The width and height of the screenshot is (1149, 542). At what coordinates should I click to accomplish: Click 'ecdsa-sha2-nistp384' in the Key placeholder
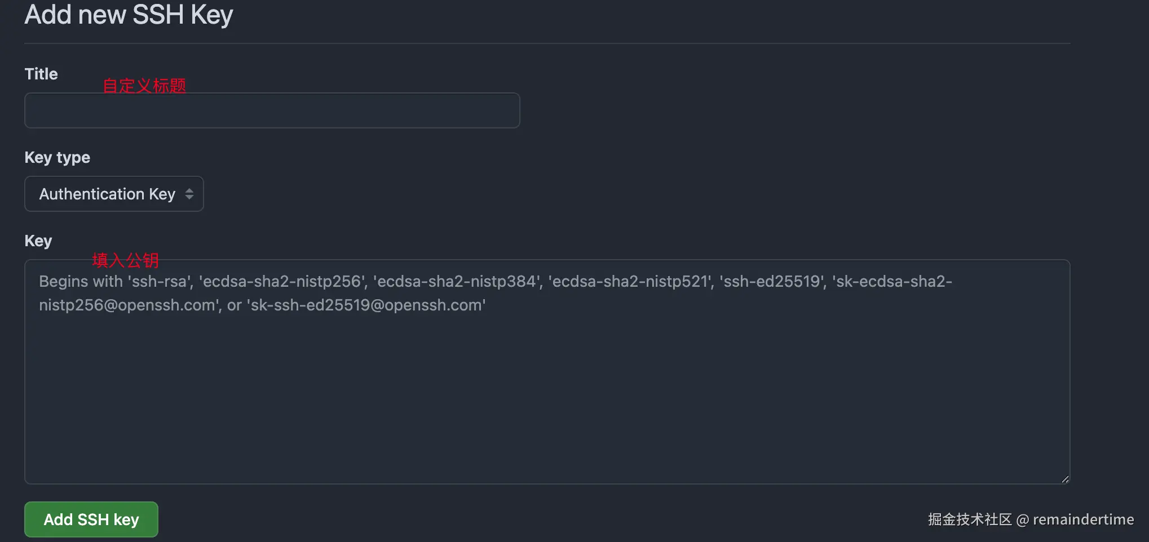click(x=457, y=282)
